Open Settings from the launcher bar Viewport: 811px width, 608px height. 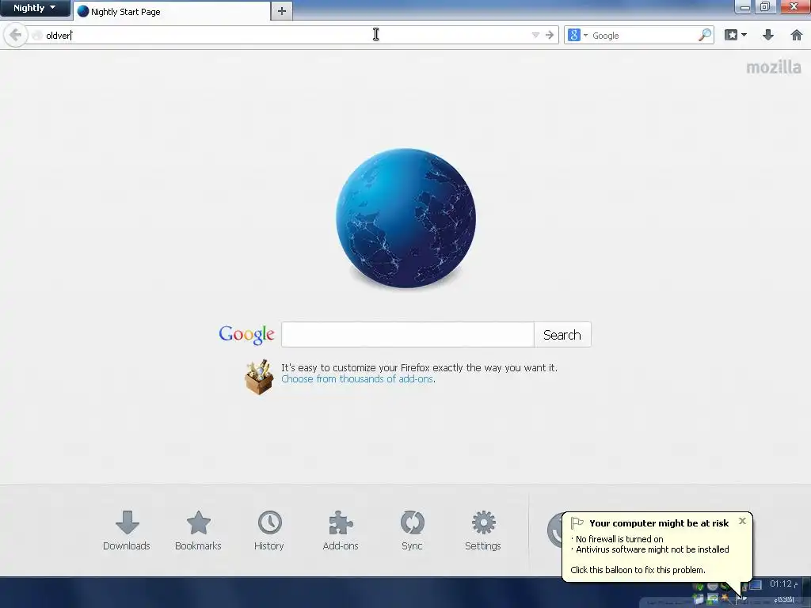point(483,530)
